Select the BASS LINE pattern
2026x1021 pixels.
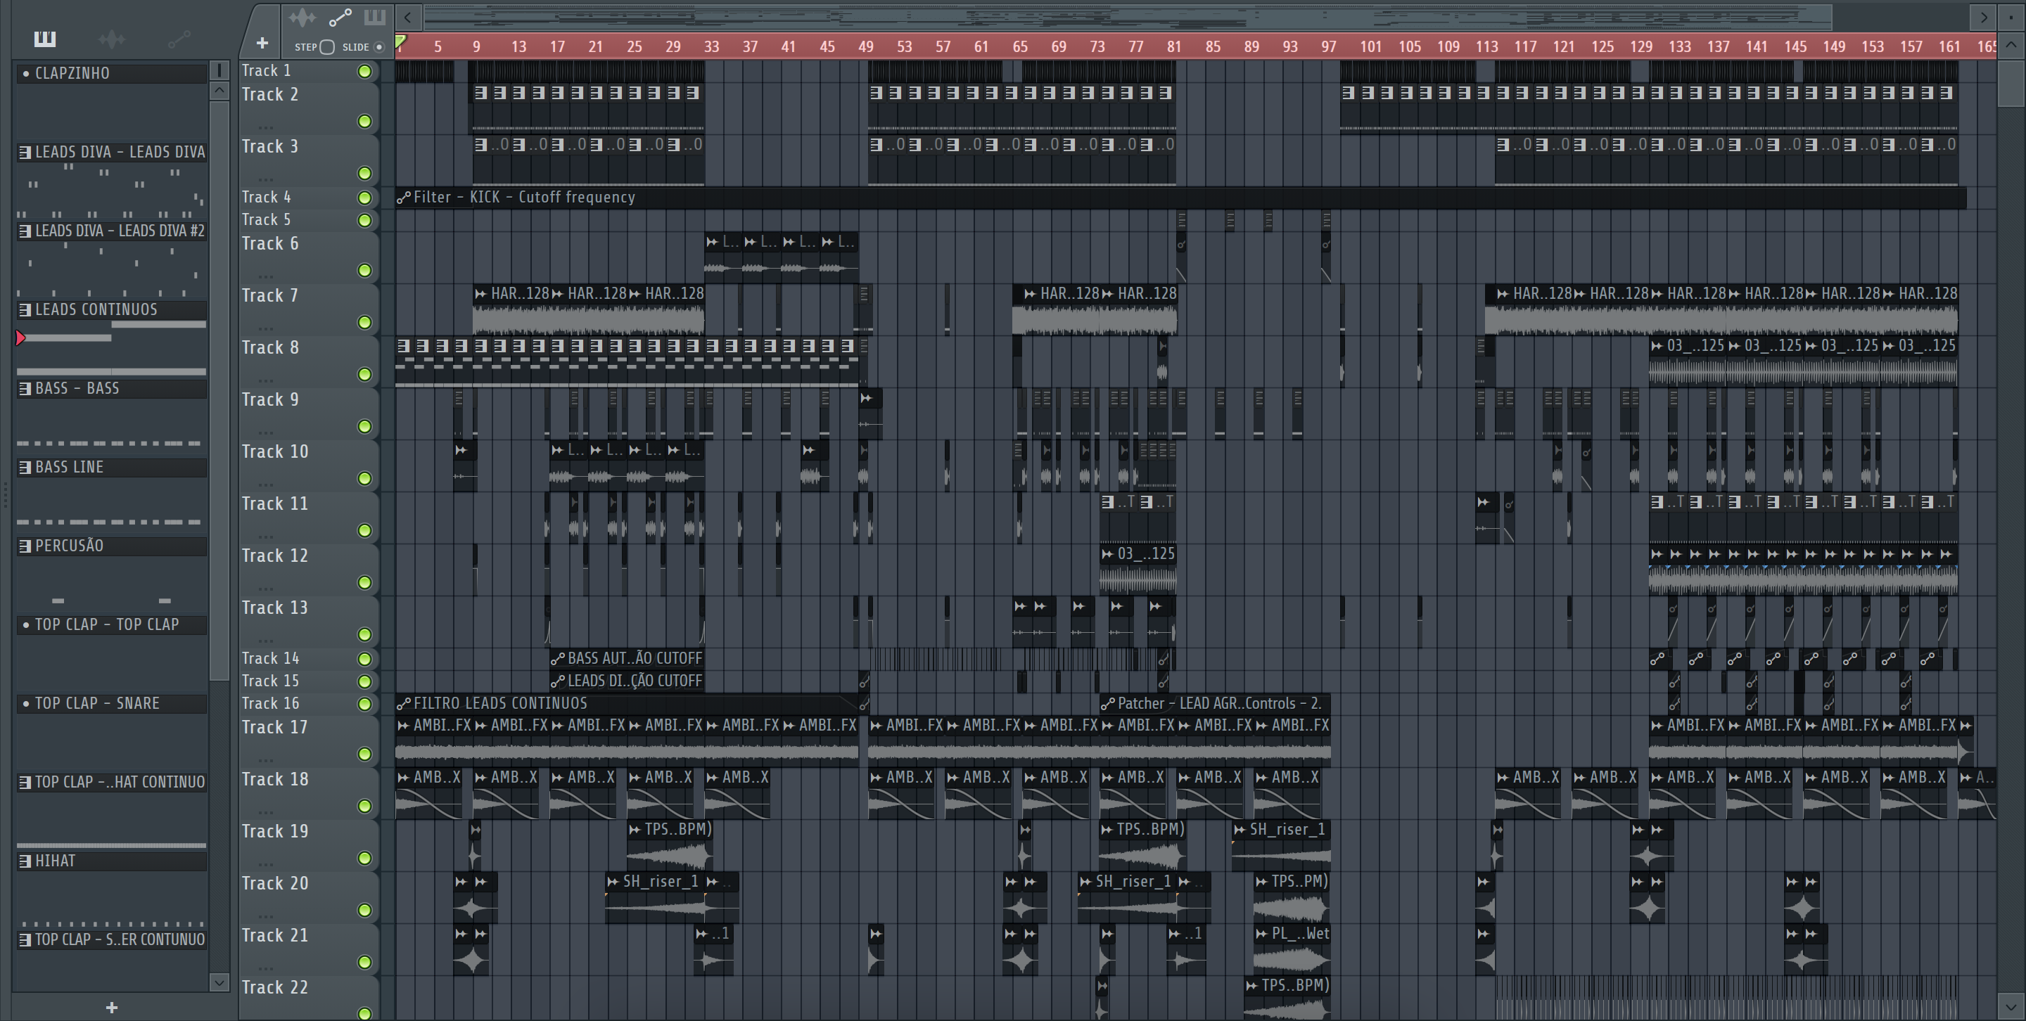point(112,466)
